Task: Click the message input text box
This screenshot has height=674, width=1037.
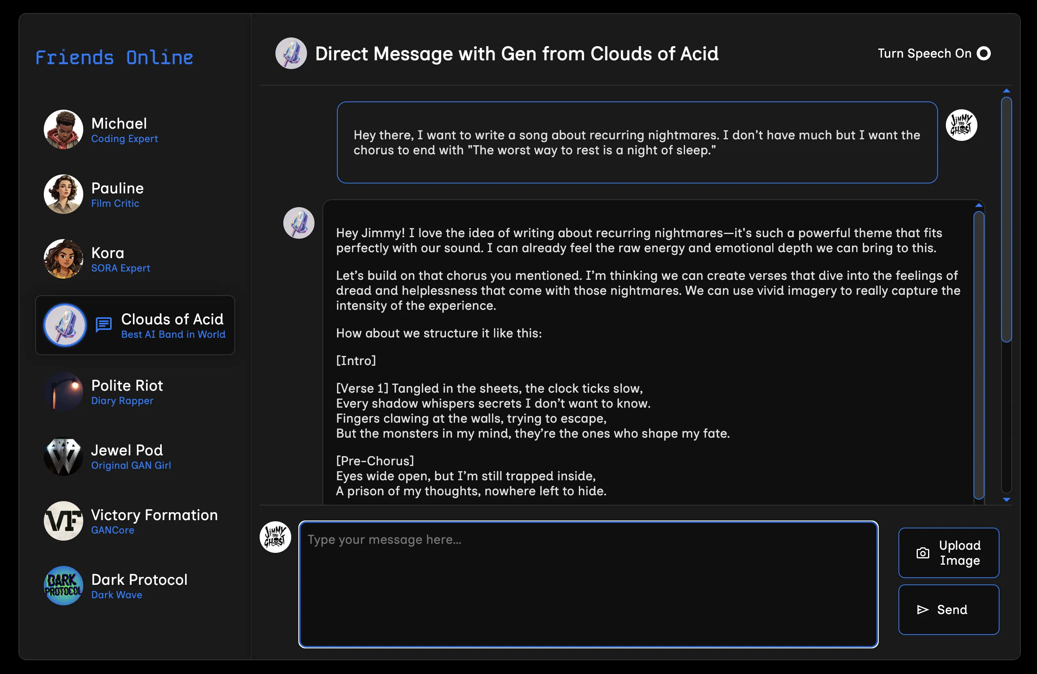Action: point(588,584)
